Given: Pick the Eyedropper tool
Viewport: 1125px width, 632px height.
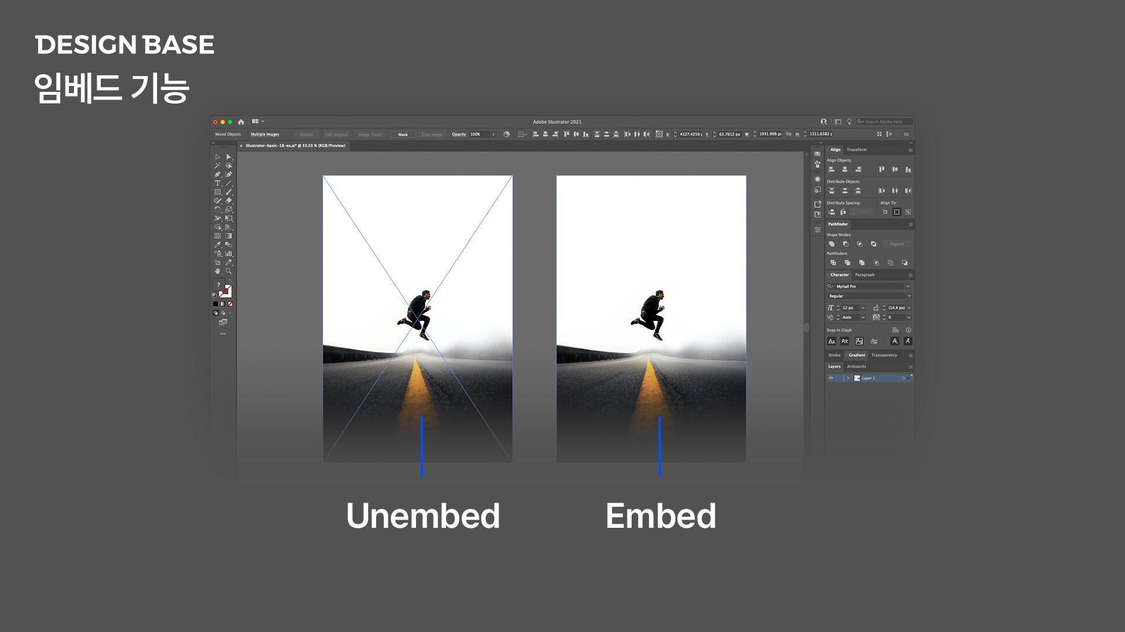Looking at the screenshot, I should [x=217, y=245].
